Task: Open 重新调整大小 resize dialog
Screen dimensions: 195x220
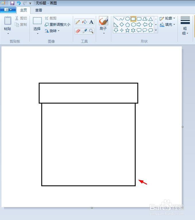Action: pyautogui.click(x=58, y=25)
